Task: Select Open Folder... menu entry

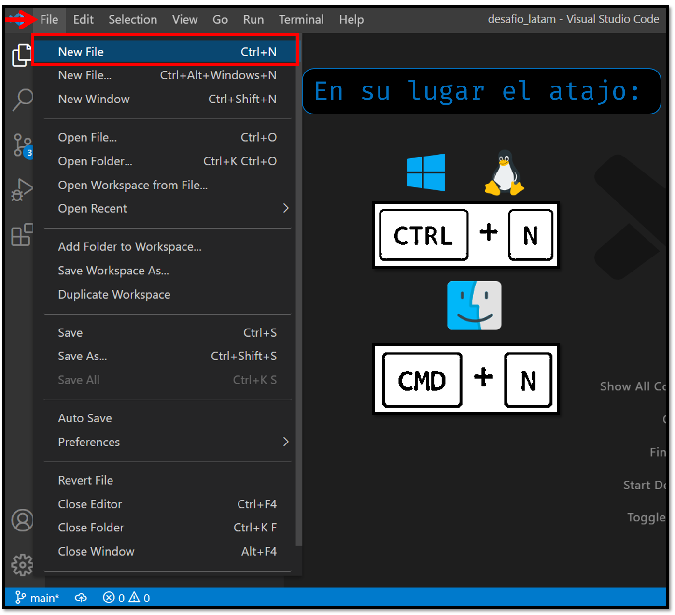Action: 168,161
